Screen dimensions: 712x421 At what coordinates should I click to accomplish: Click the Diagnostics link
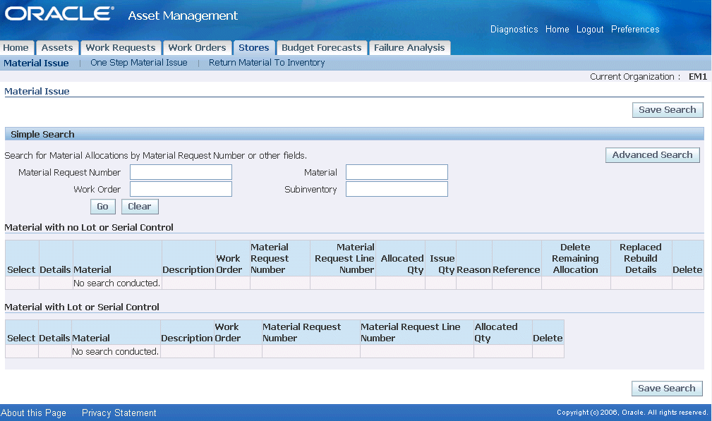tap(514, 29)
